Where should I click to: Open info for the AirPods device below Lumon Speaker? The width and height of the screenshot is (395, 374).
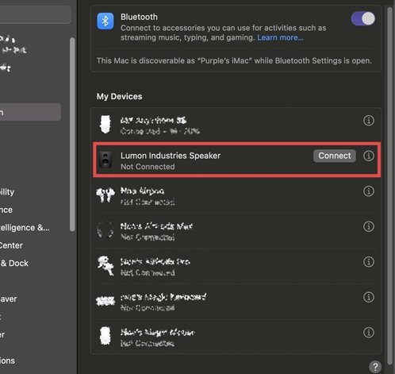point(369,191)
